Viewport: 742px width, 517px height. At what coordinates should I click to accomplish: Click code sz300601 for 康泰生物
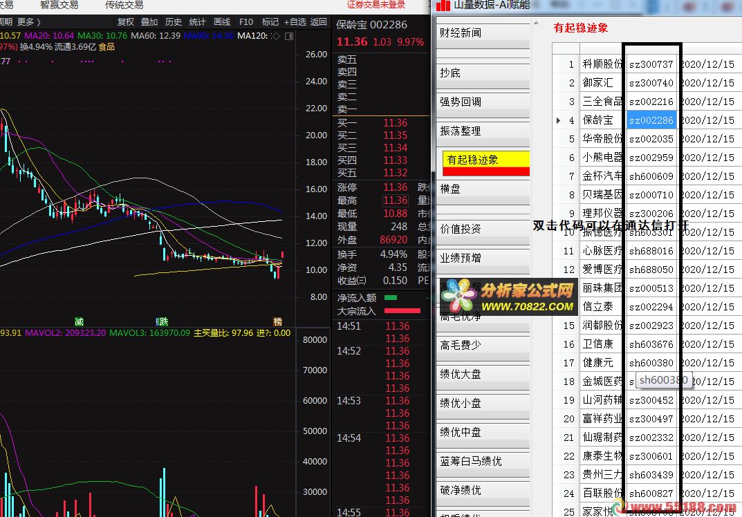[651, 456]
